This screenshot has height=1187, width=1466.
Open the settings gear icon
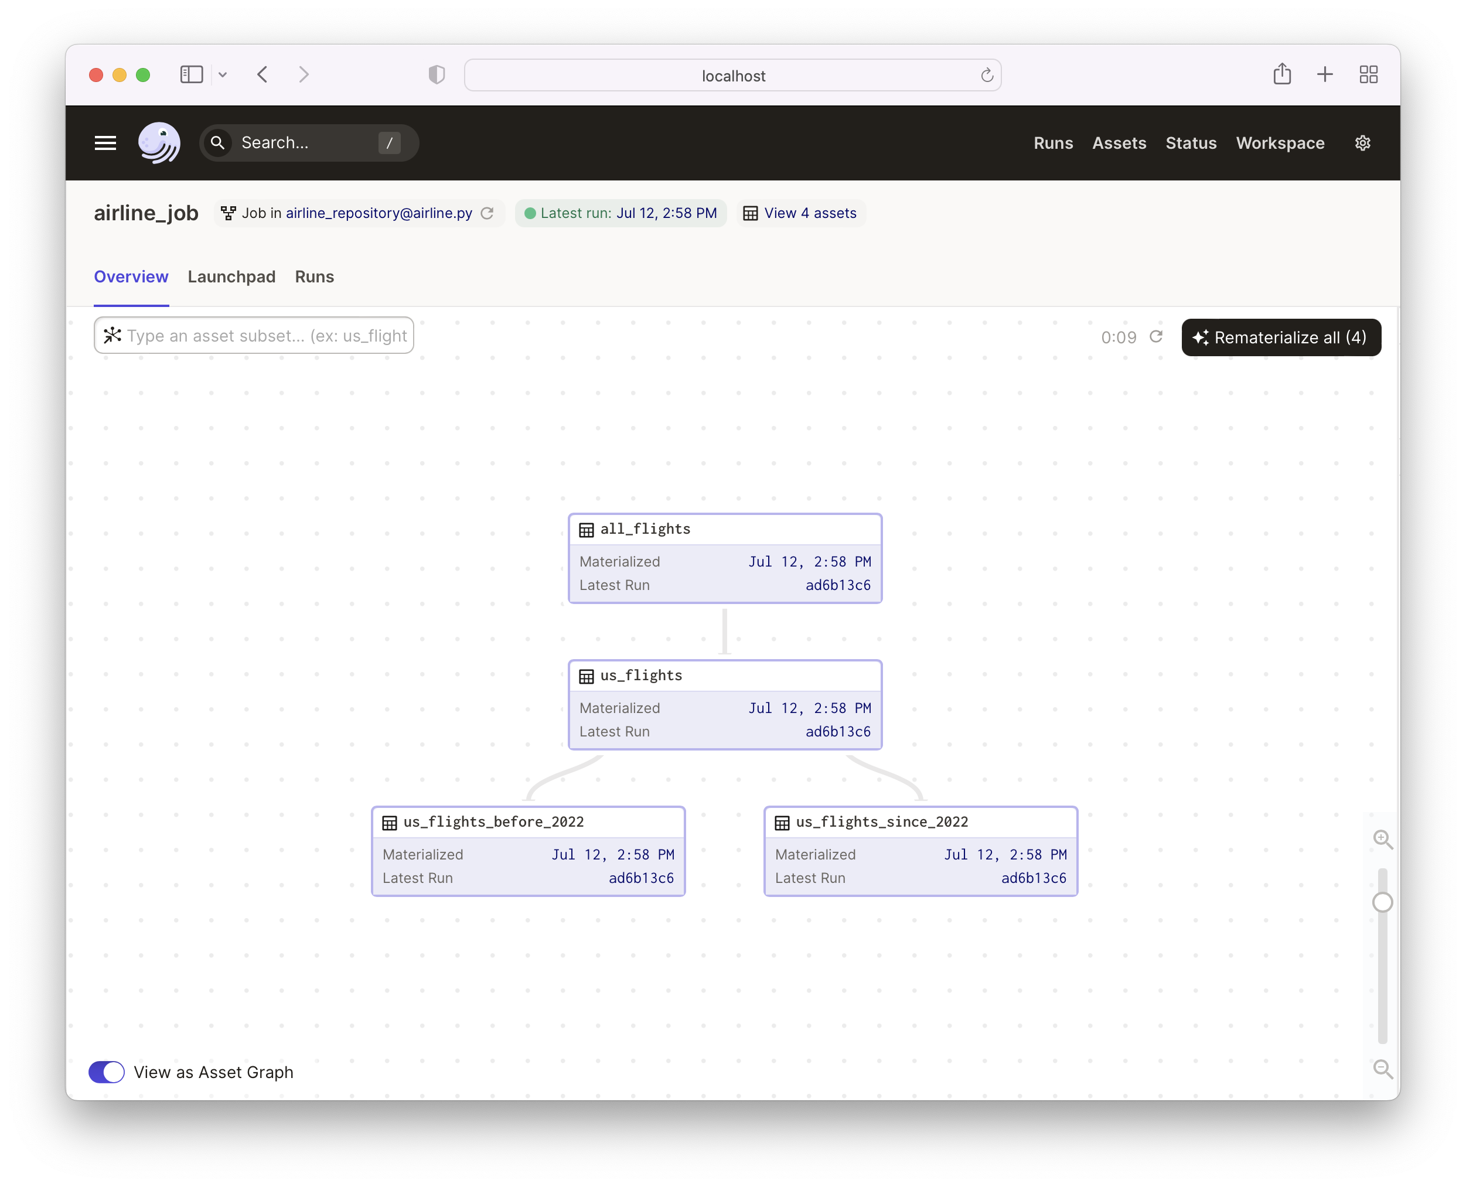pos(1362,143)
